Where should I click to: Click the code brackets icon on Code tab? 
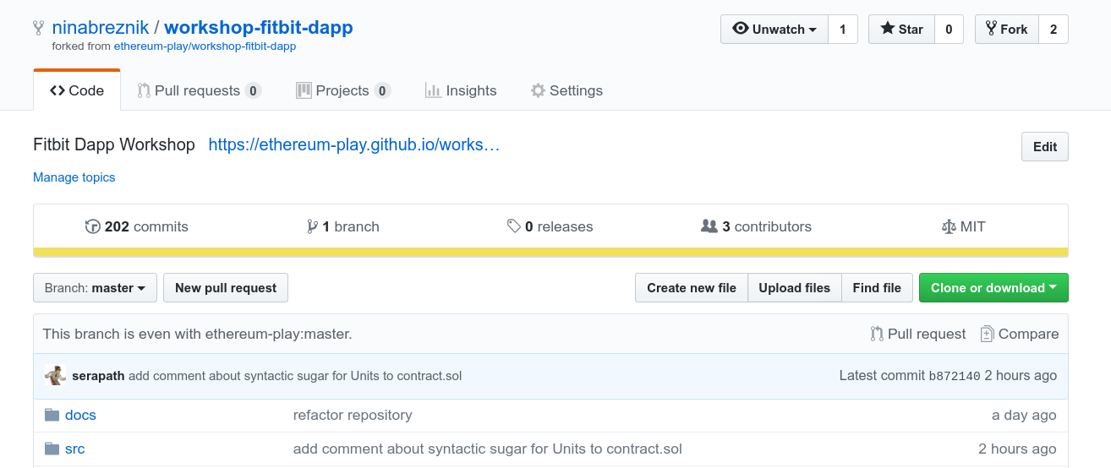[57, 90]
